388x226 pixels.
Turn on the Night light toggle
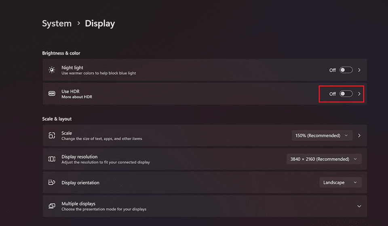[346, 70]
